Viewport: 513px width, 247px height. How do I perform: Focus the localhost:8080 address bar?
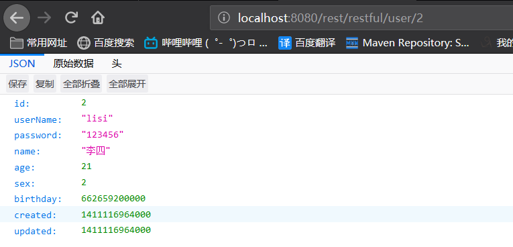tap(361, 17)
